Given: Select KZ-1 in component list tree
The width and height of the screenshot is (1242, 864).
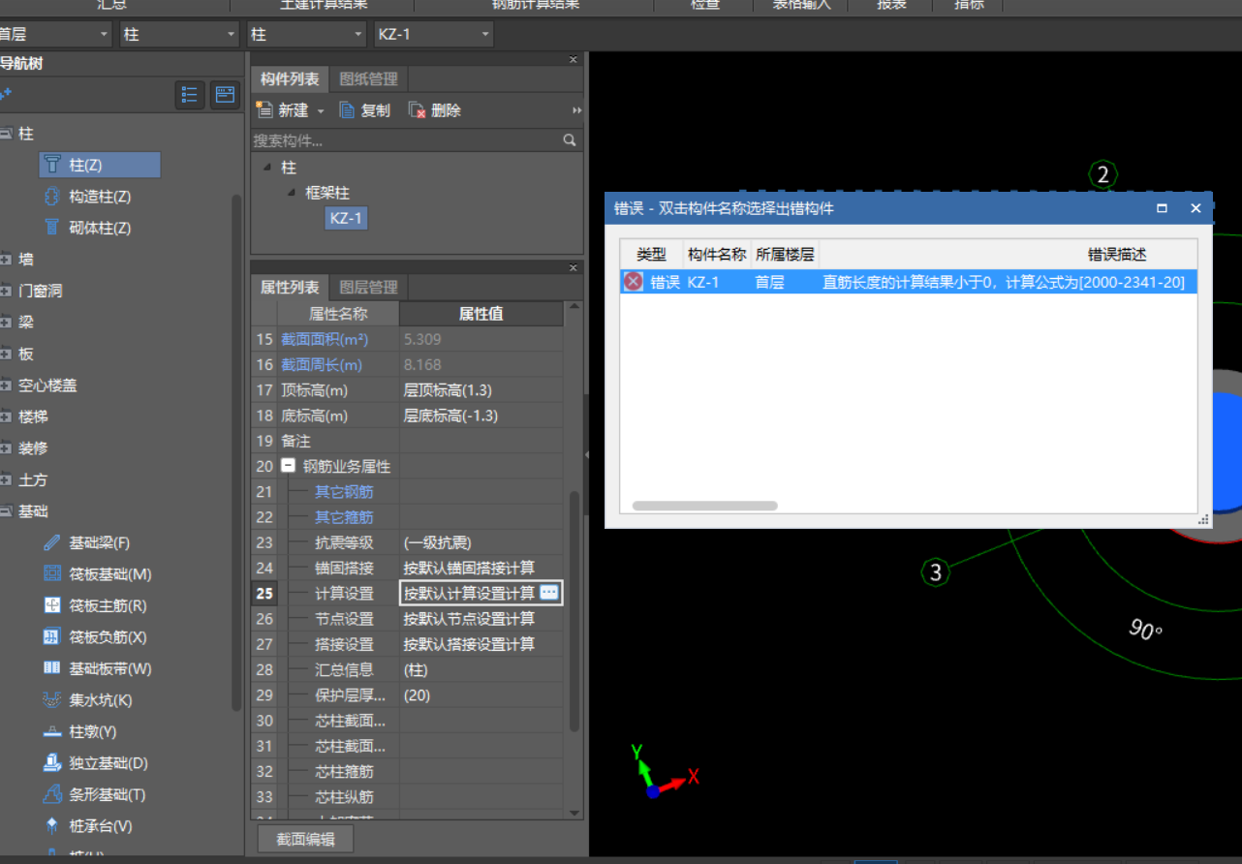Looking at the screenshot, I should tap(346, 218).
